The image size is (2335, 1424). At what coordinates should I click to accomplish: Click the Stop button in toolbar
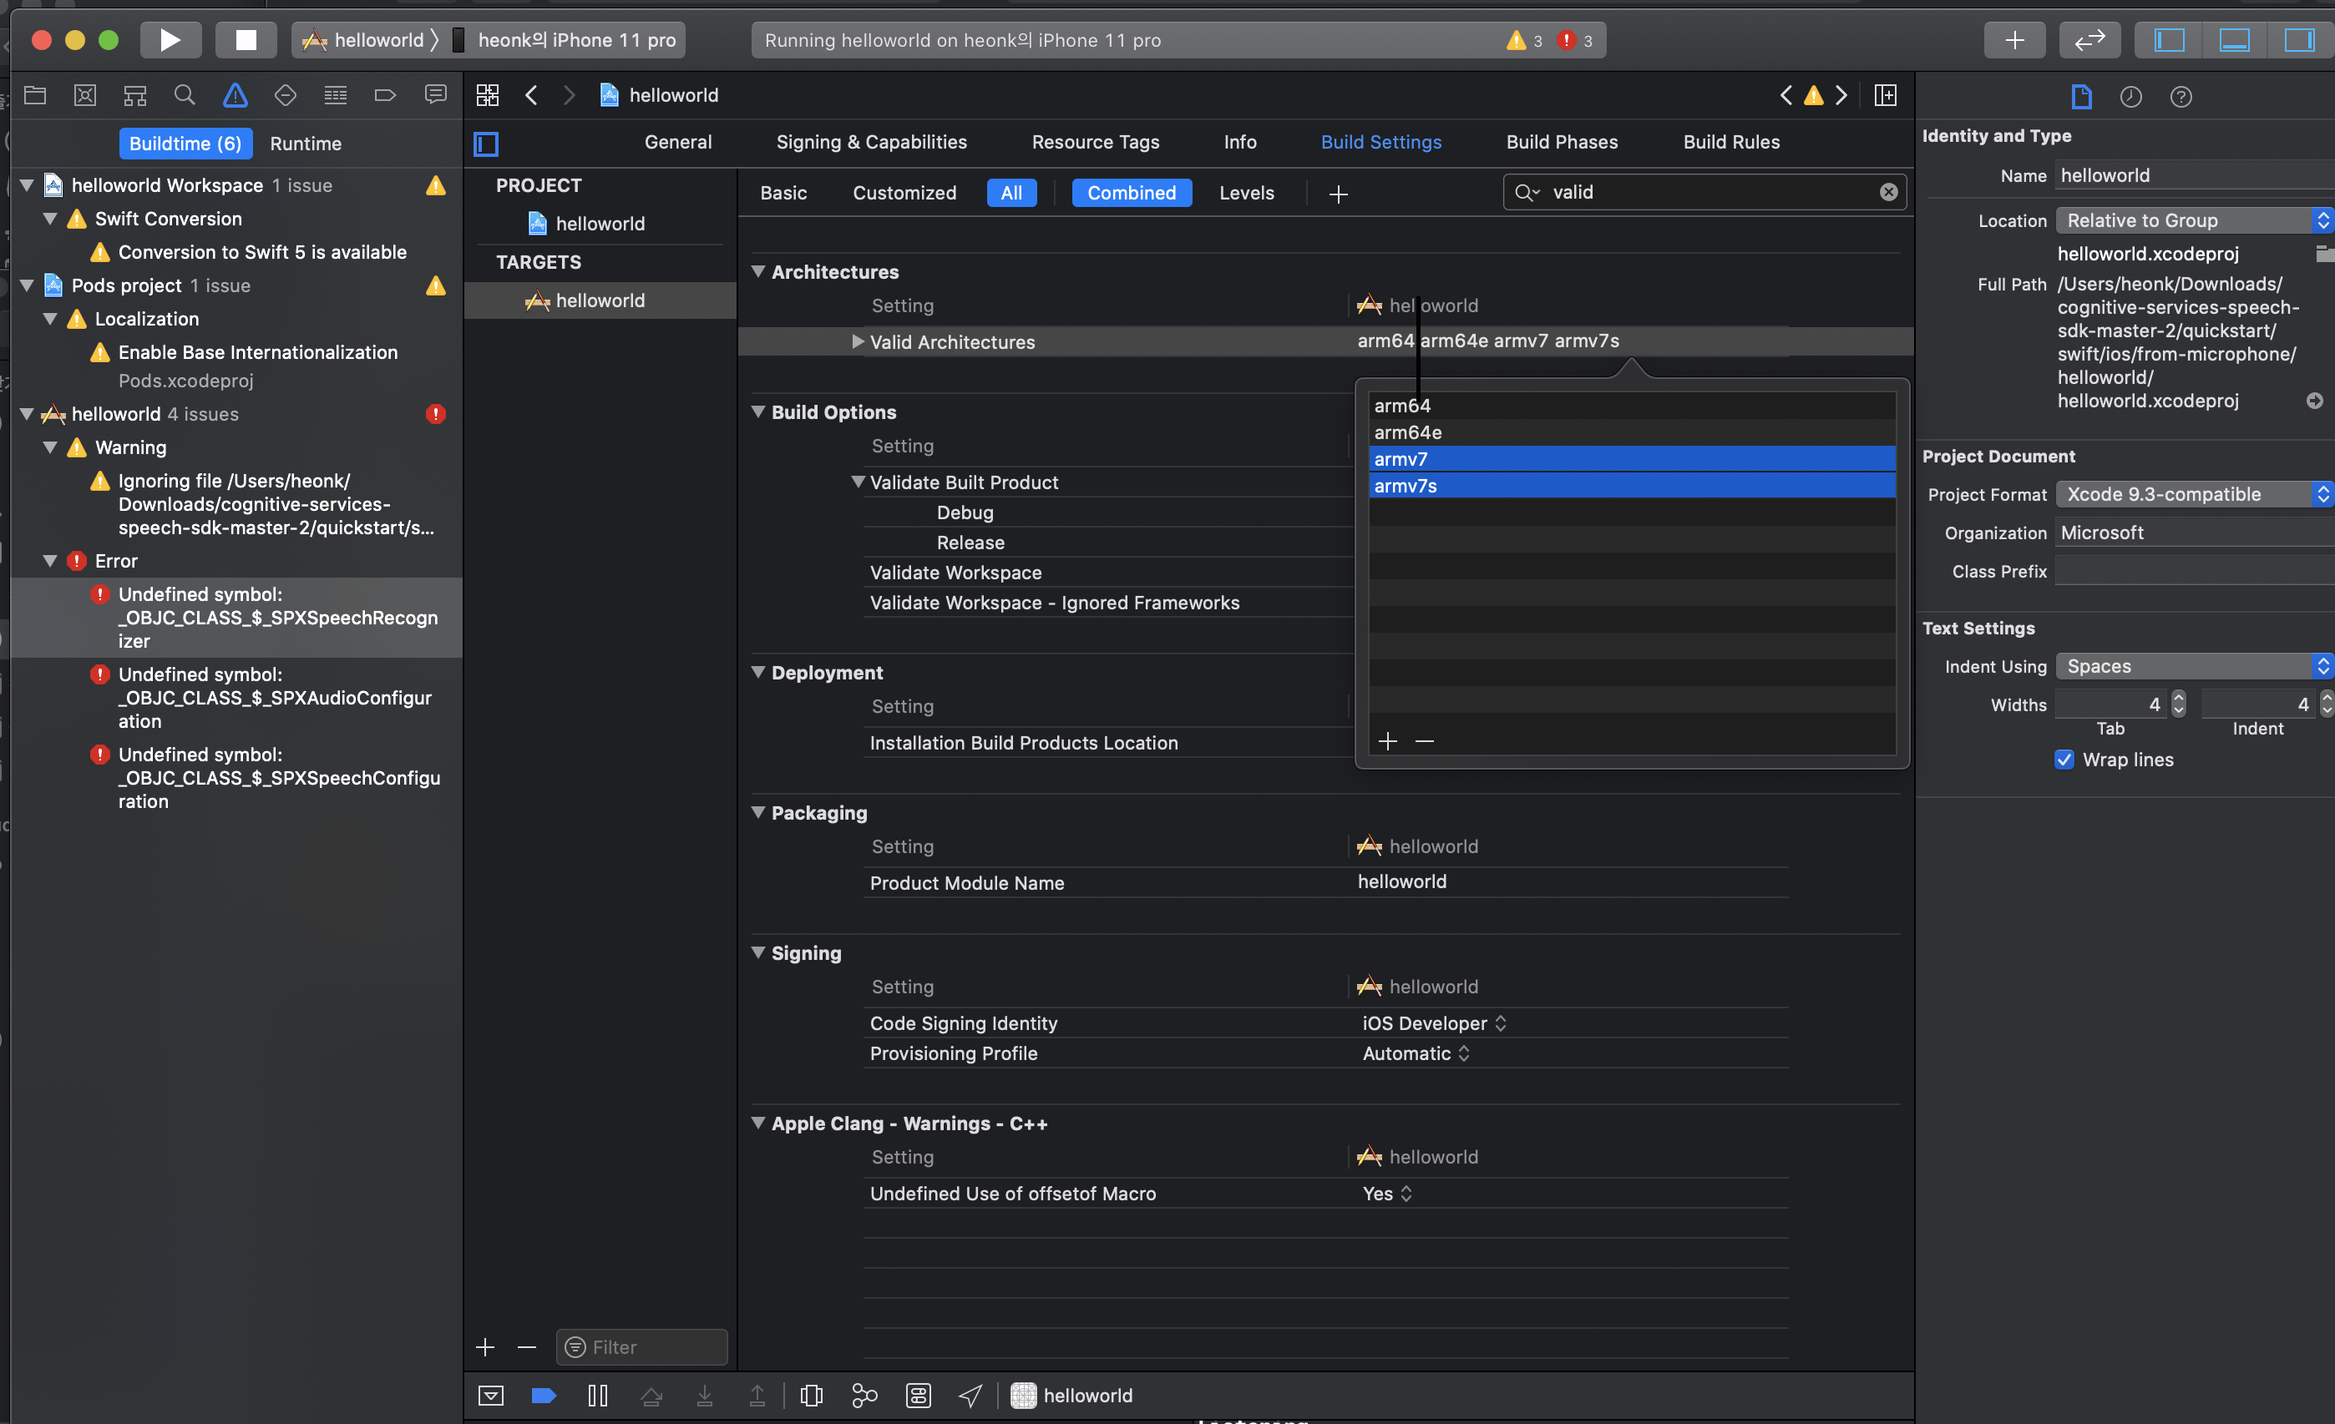point(246,40)
